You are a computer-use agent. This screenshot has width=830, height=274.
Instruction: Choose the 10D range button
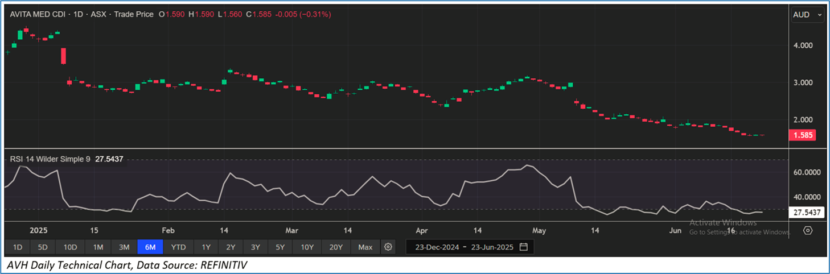(71, 247)
